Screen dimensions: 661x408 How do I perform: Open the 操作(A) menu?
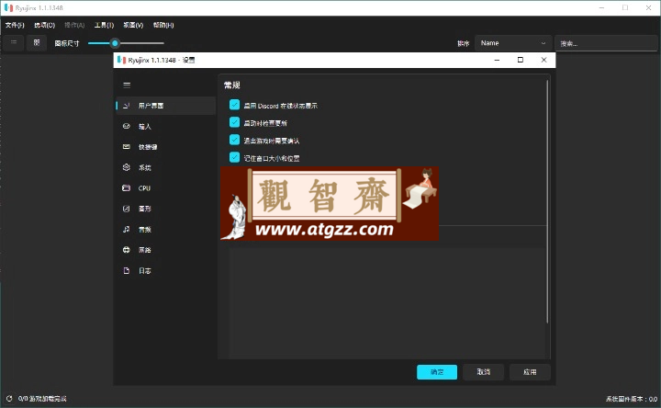(x=74, y=25)
